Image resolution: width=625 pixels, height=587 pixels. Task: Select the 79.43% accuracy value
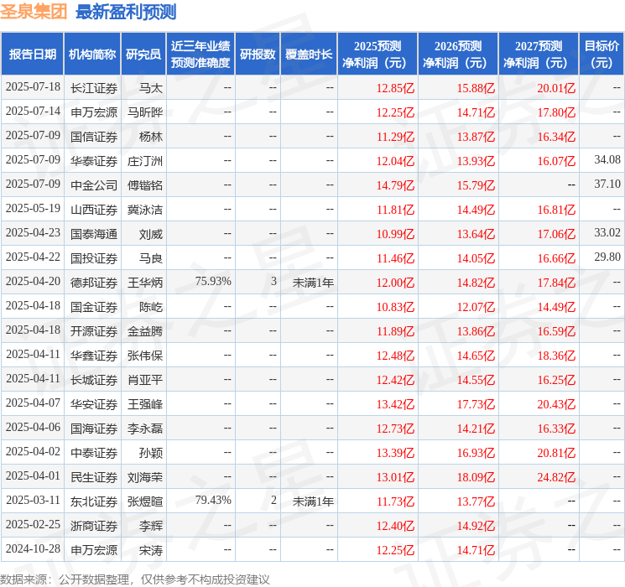[213, 500]
